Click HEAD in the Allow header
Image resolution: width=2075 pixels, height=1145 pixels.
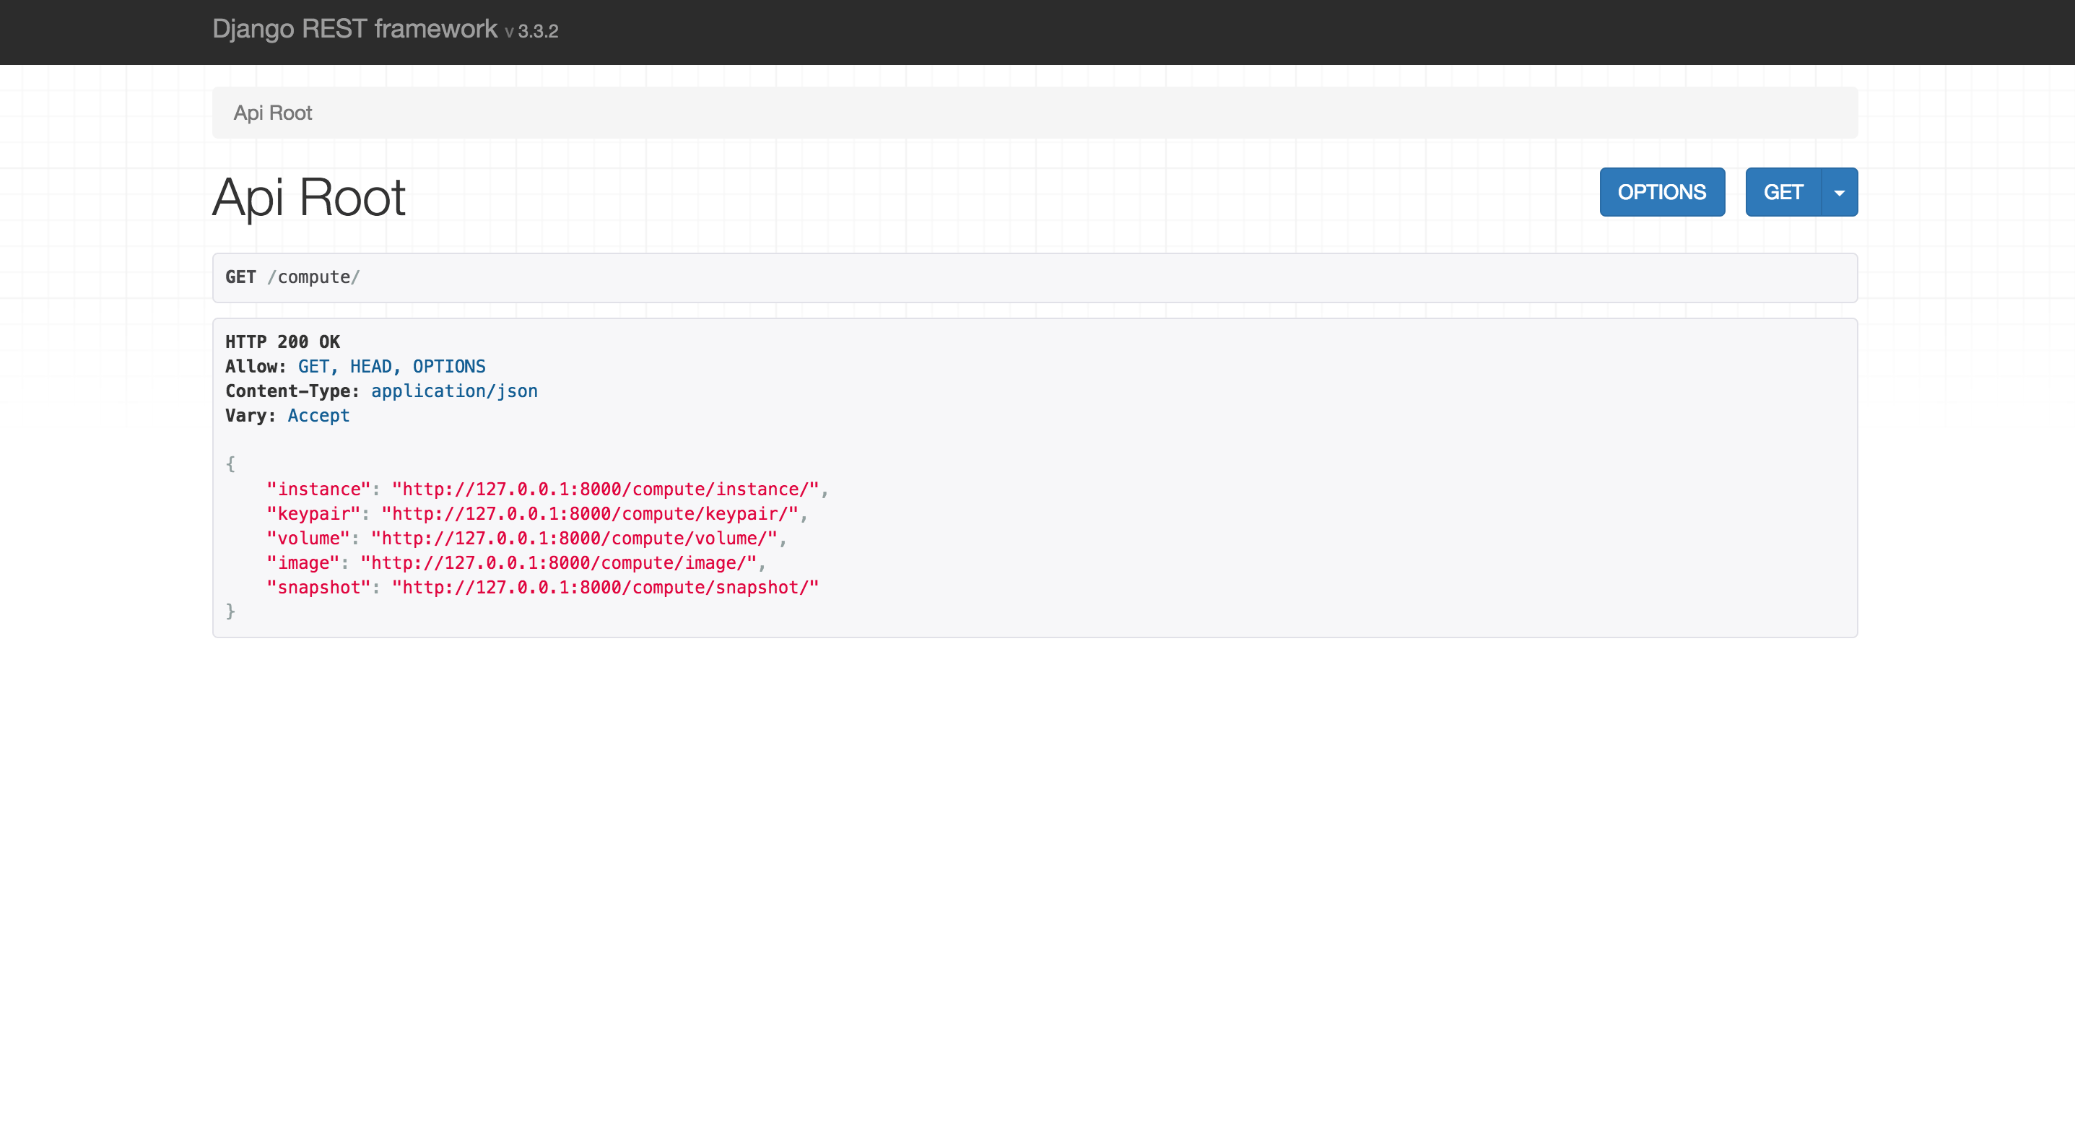[371, 365]
